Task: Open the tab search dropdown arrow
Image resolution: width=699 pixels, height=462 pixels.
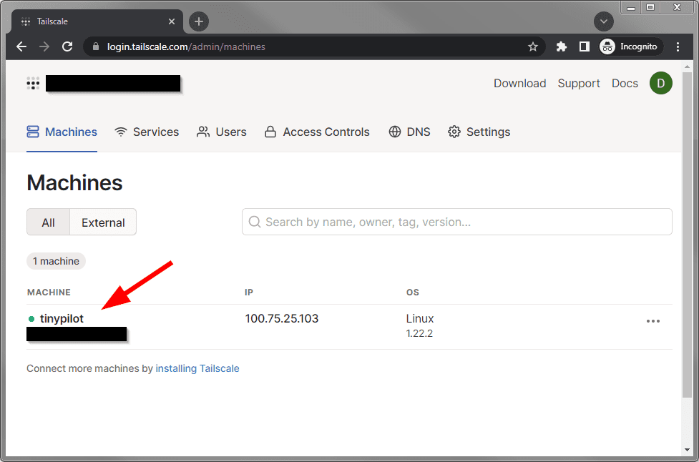Action: [604, 21]
